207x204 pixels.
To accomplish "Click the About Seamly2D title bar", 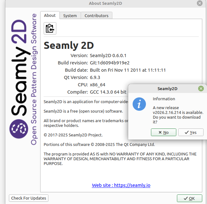I will tap(103, 3).
